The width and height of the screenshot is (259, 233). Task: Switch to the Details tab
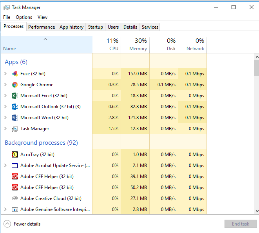[x=130, y=27]
